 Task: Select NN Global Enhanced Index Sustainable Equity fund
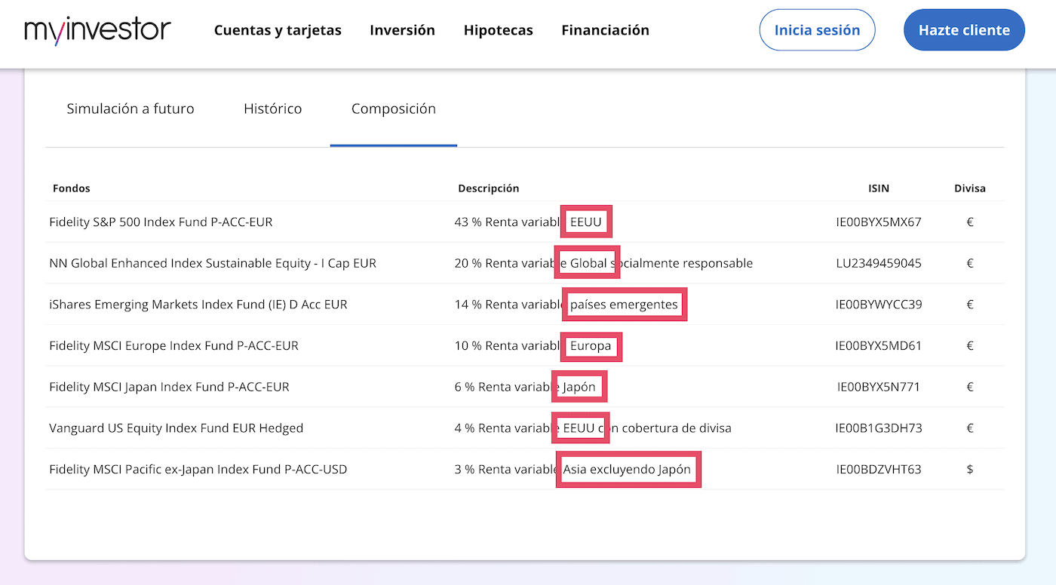213,263
